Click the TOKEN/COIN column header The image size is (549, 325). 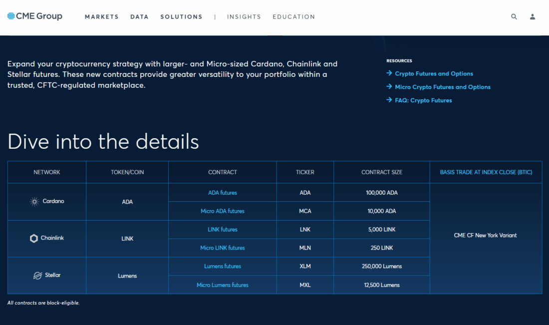coord(127,172)
